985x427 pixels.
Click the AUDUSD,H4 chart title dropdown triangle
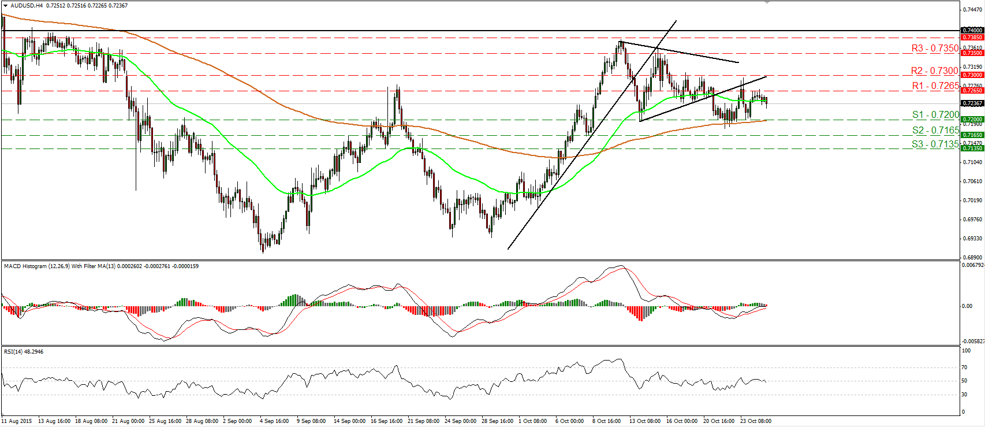(5, 6)
